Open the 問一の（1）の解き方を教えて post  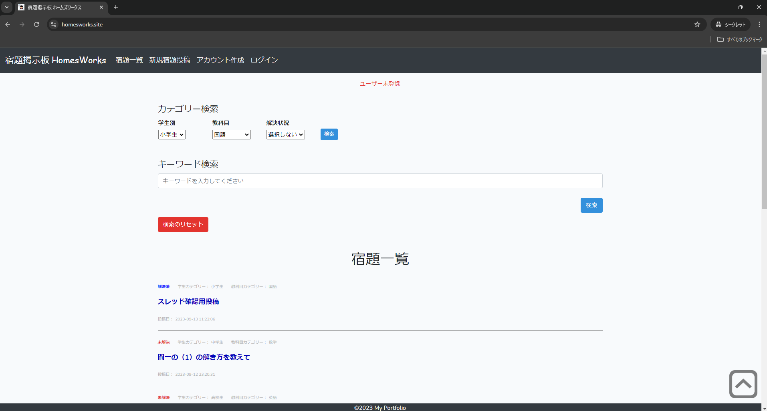(x=204, y=357)
